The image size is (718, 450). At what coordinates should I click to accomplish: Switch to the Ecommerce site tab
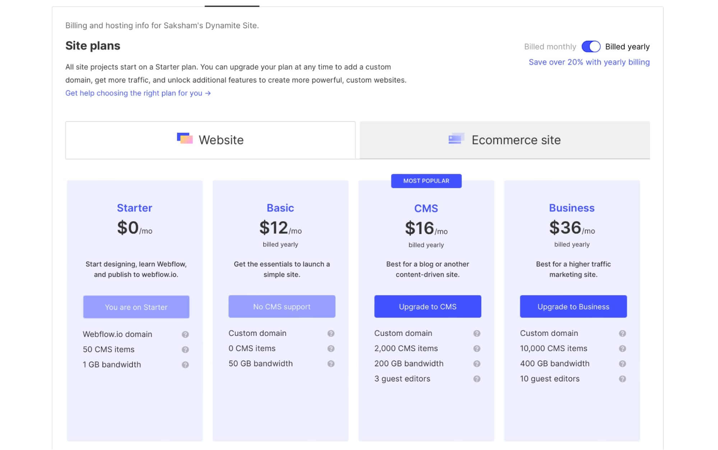[505, 140]
